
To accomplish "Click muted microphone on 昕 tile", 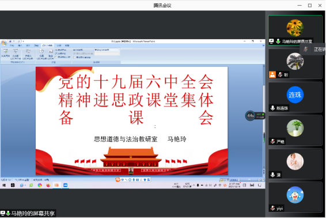I will tap(280, 74).
